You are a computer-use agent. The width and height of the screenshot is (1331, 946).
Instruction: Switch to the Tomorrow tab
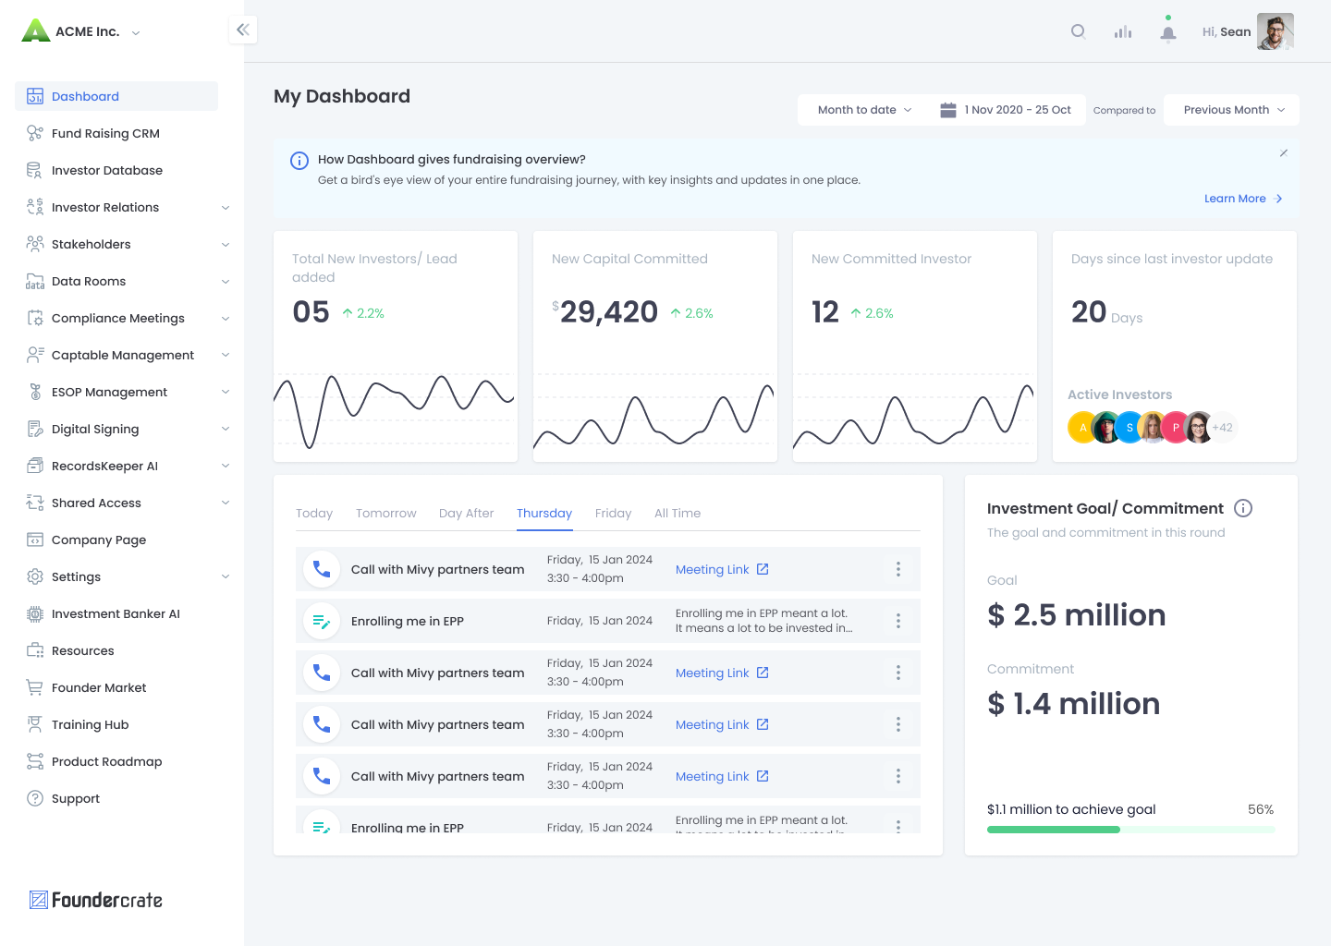(386, 514)
